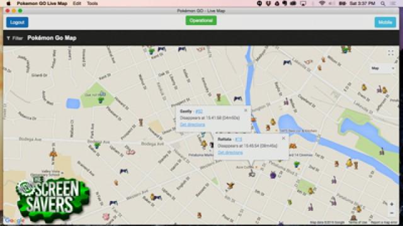Click the Wi-Fi status icon
403x226 pixels.
click(322, 3)
